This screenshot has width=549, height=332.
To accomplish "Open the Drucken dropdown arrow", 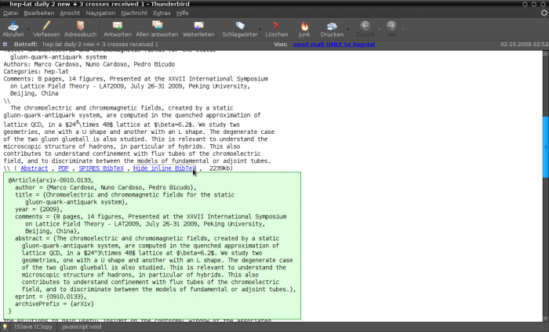I will 347,29.
